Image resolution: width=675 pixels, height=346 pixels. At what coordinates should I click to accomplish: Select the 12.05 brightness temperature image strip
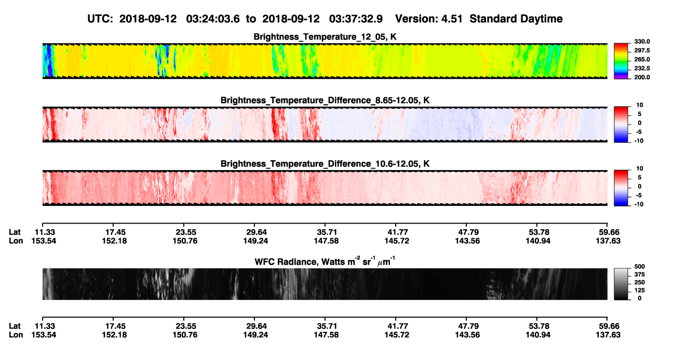tap(325, 61)
